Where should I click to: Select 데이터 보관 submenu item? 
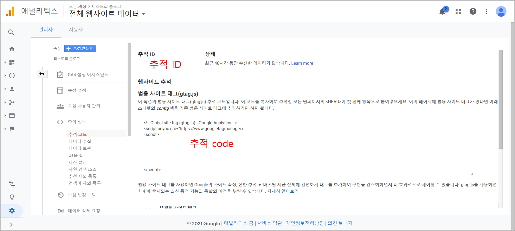pyautogui.click(x=80, y=148)
